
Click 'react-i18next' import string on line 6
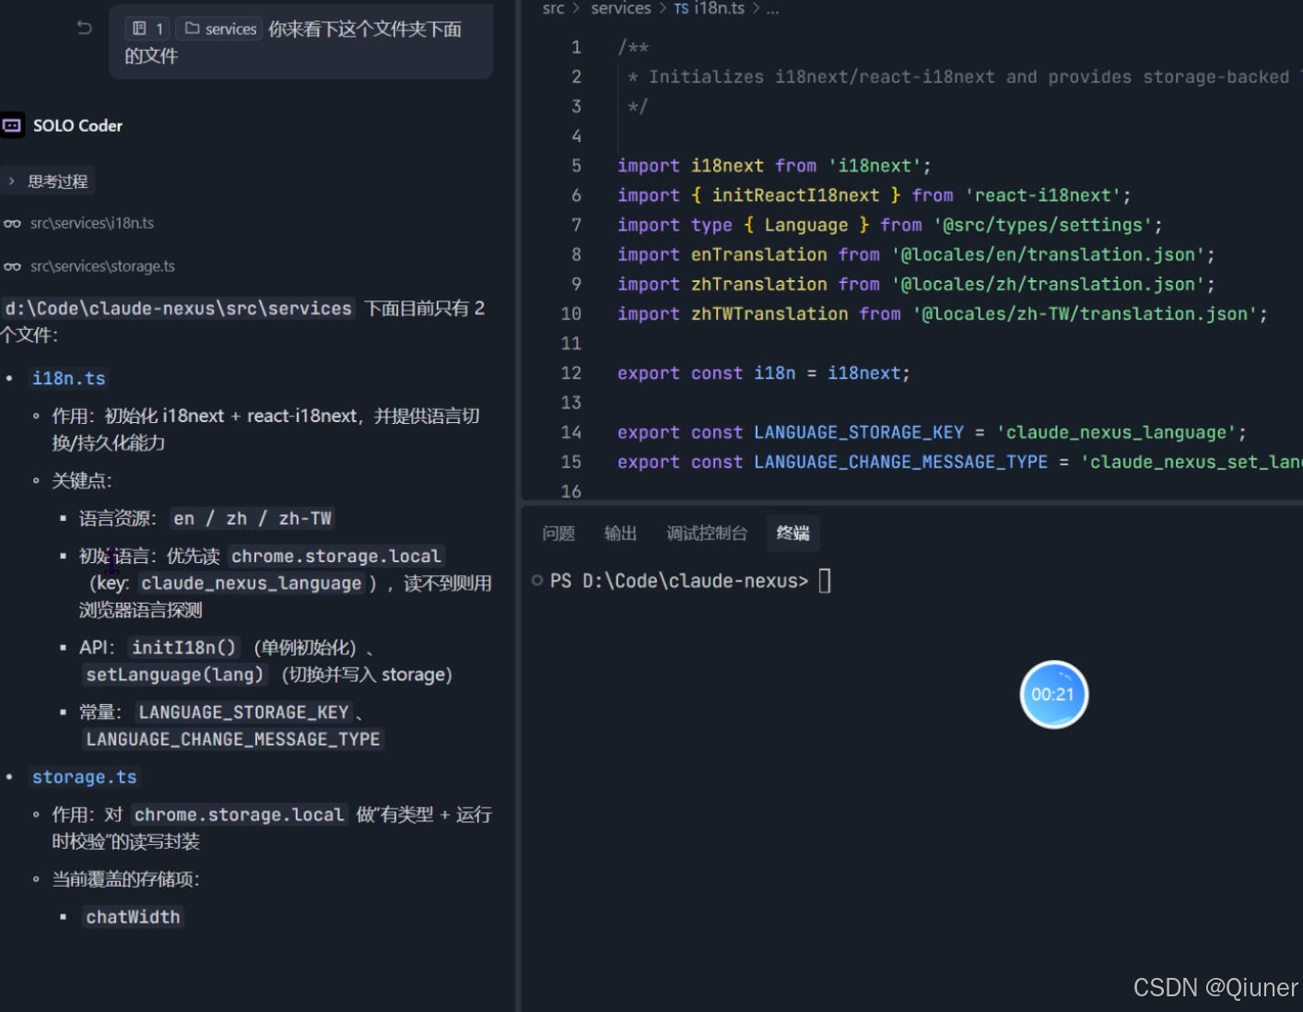pos(1042,195)
